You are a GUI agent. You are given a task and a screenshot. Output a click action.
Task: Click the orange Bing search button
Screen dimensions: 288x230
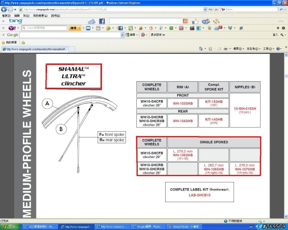(x=185, y=21)
